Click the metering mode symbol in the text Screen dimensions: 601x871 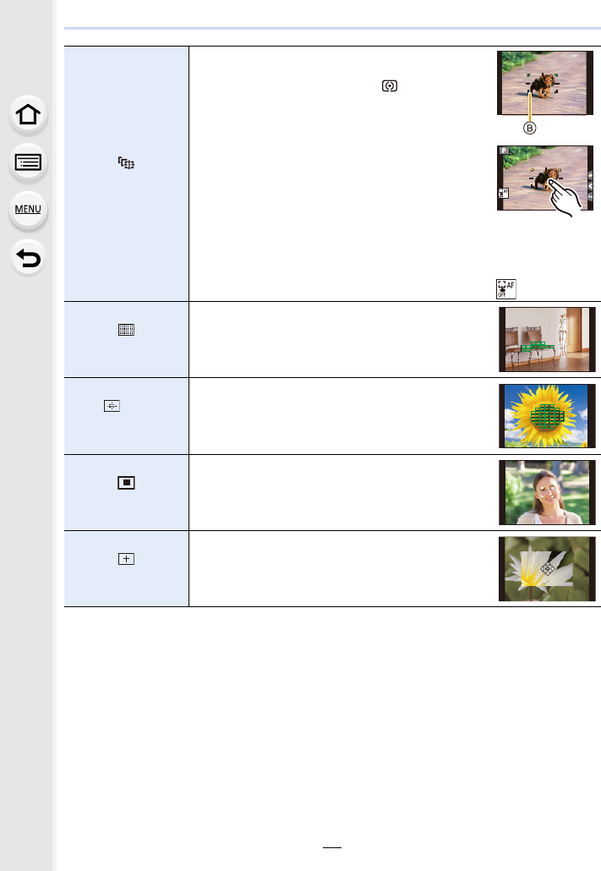(390, 85)
